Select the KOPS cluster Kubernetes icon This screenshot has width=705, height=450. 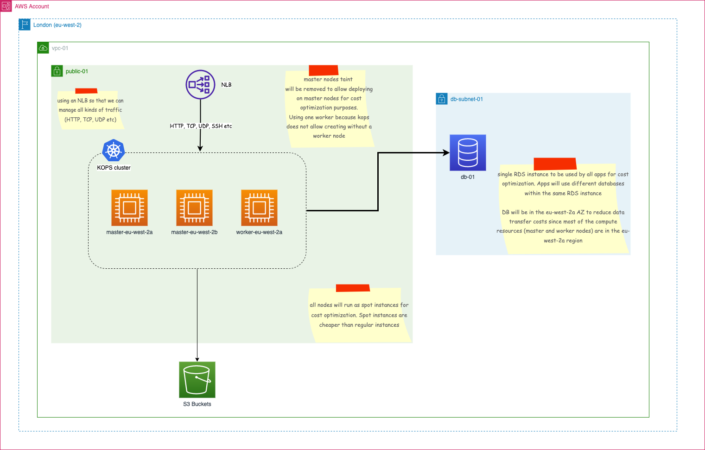coord(114,150)
